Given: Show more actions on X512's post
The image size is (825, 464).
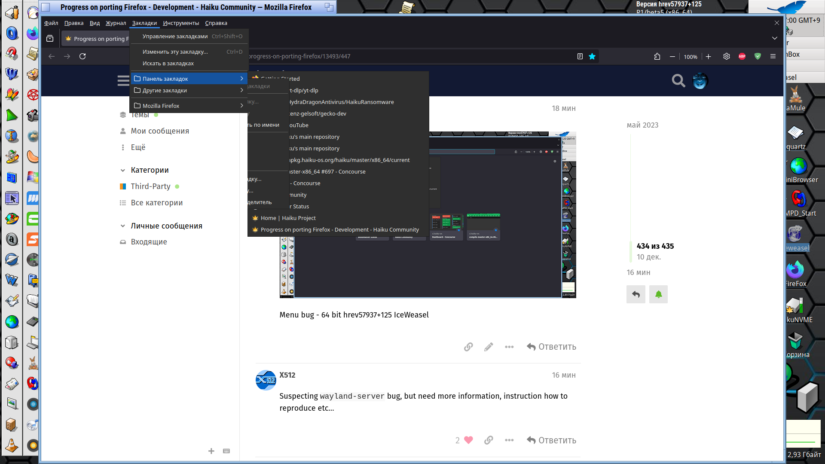Looking at the screenshot, I should click(509, 440).
